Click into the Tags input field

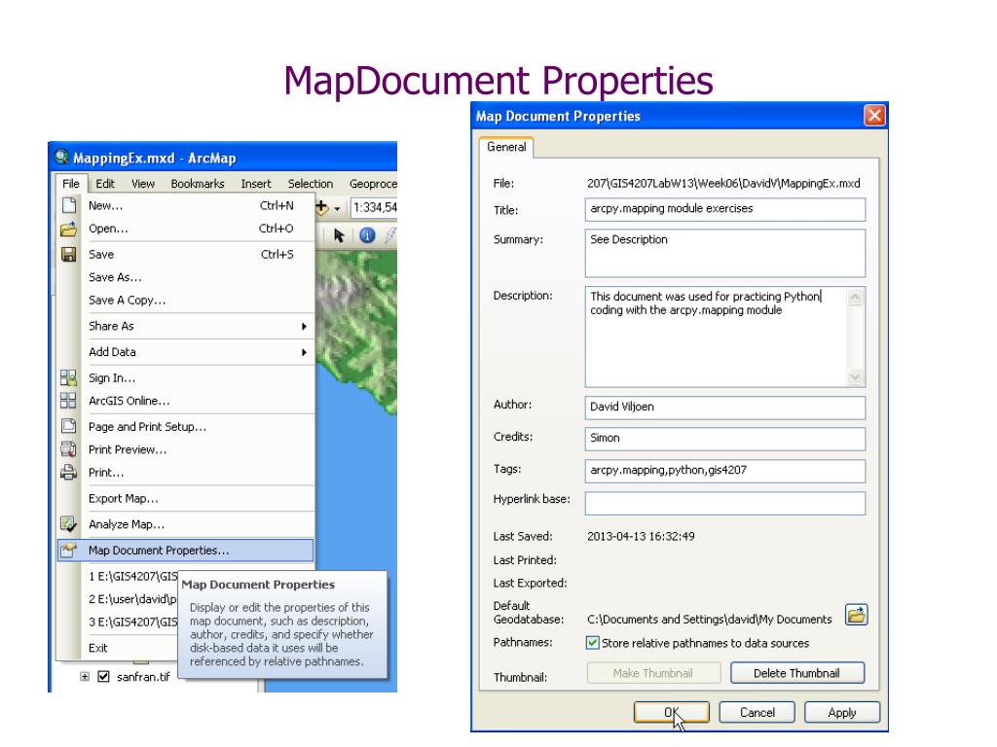(724, 471)
